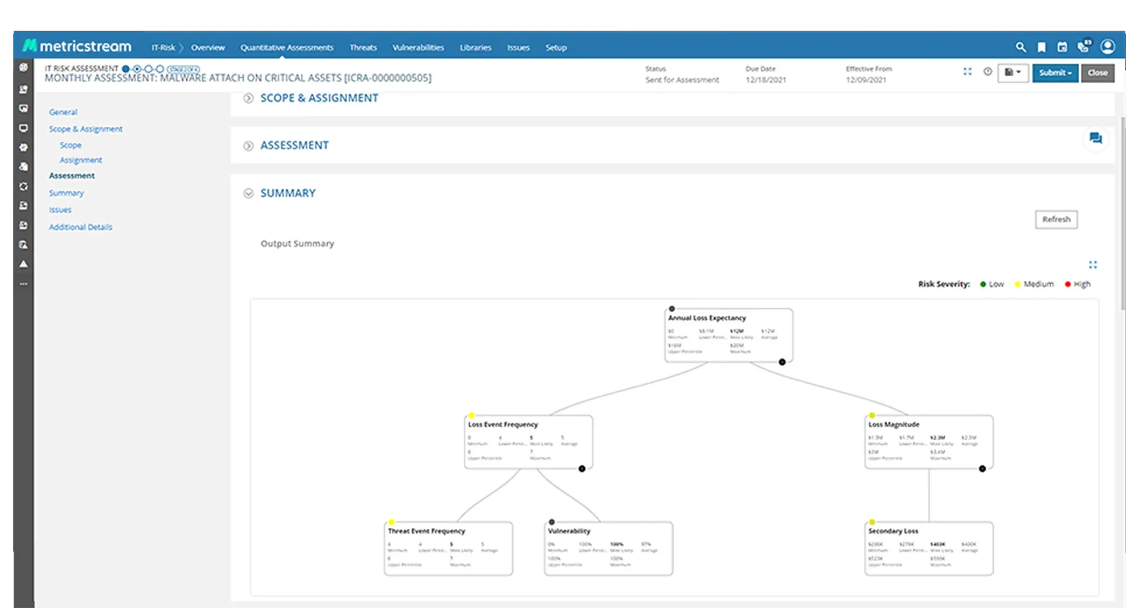Go to Overview menu
Image resolution: width=1139 pixels, height=608 pixels.
point(208,48)
